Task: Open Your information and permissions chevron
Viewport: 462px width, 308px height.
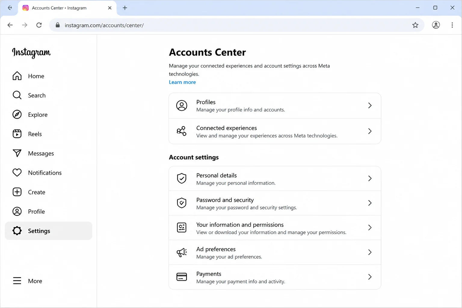Action: (370, 228)
